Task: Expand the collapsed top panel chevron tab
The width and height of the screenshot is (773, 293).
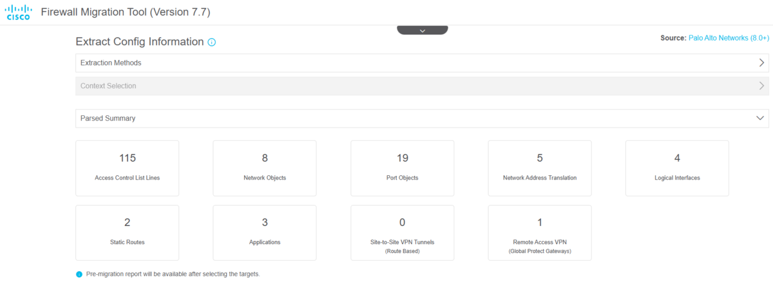Action: 423,30
